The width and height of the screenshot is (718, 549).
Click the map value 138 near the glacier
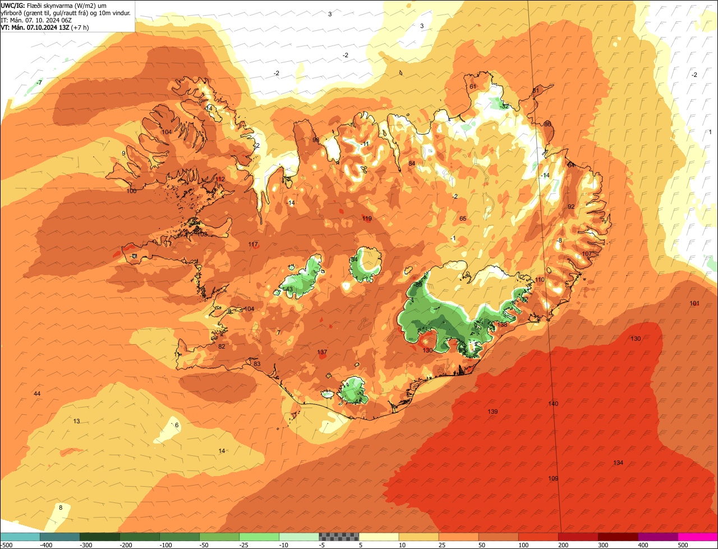click(502, 324)
